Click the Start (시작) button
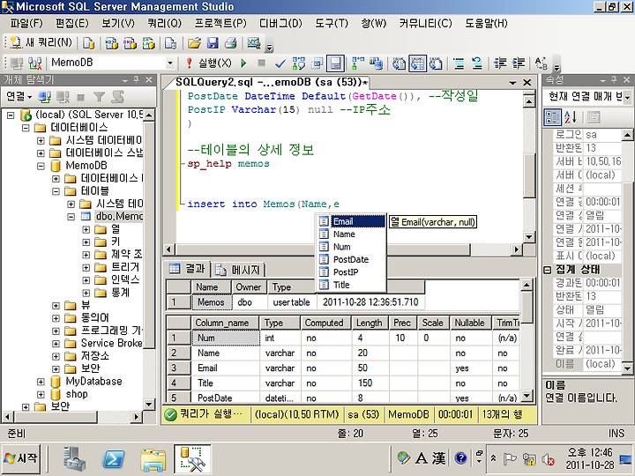This screenshot has width=635, height=476. click(x=21, y=458)
